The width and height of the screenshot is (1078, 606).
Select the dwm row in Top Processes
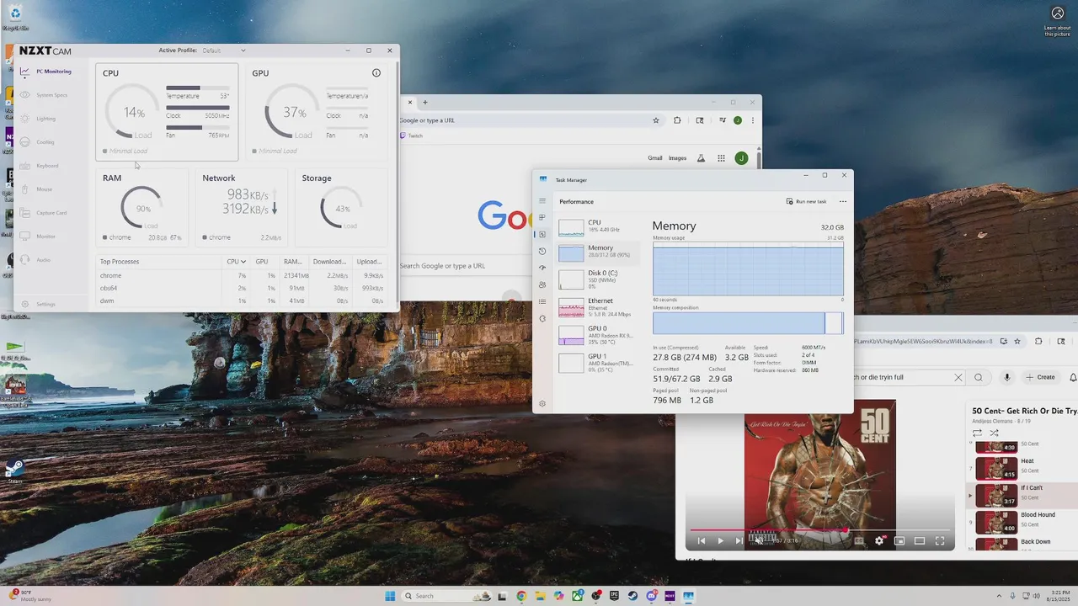coord(243,300)
